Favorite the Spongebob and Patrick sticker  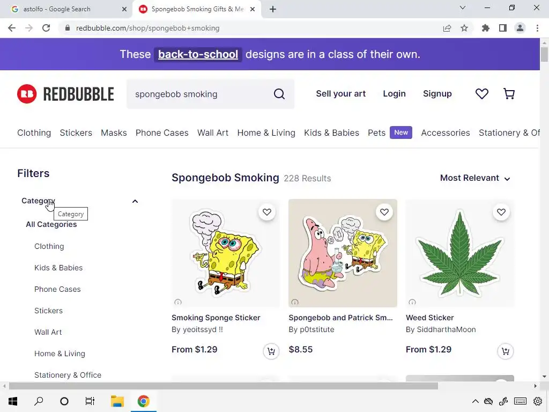click(x=384, y=212)
